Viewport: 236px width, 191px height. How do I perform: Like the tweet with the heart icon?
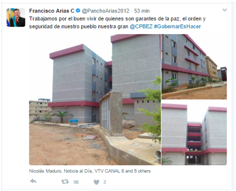(97, 182)
